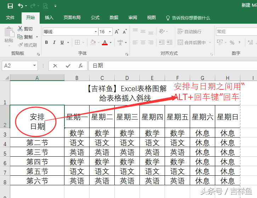Select column D header

[127, 78]
